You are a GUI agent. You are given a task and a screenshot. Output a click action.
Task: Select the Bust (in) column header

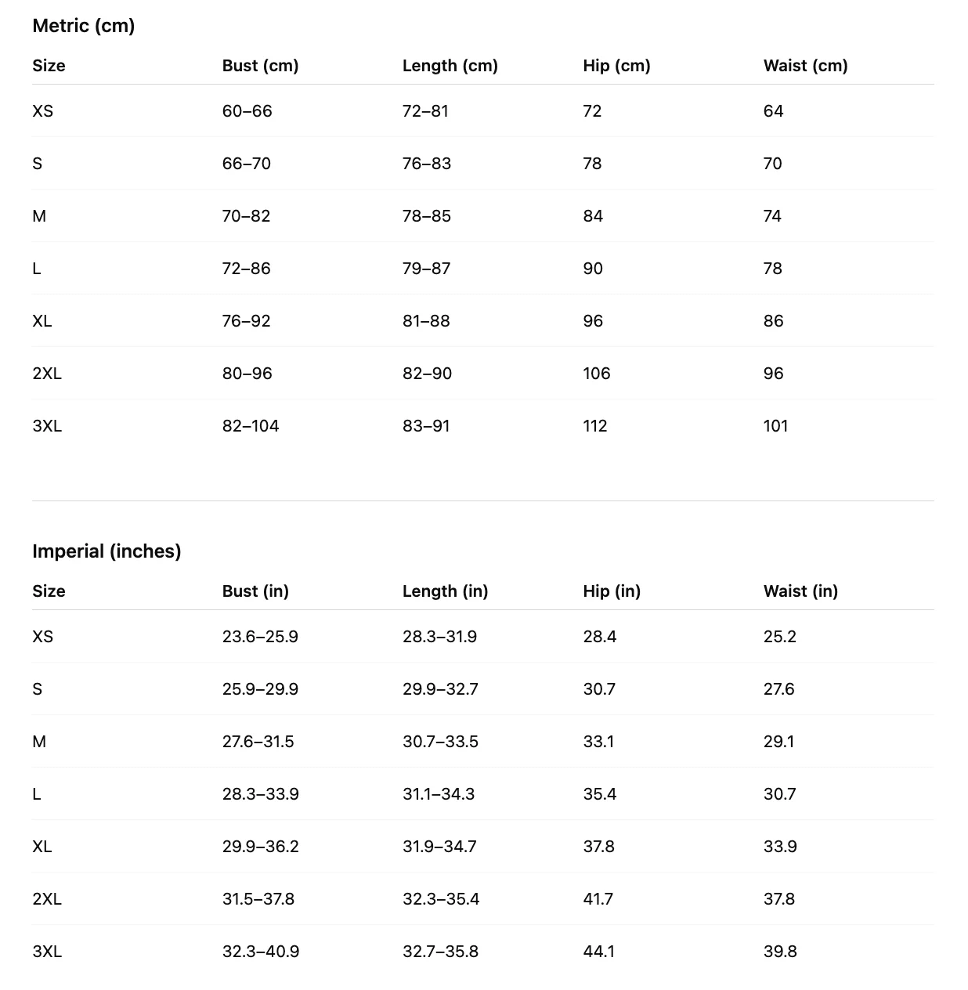[x=255, y=591]
